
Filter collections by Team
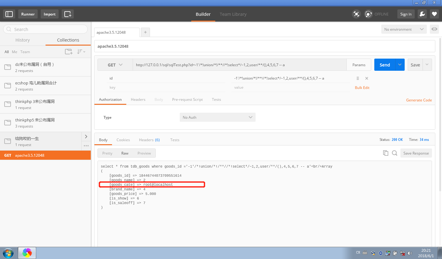(25, 52)
